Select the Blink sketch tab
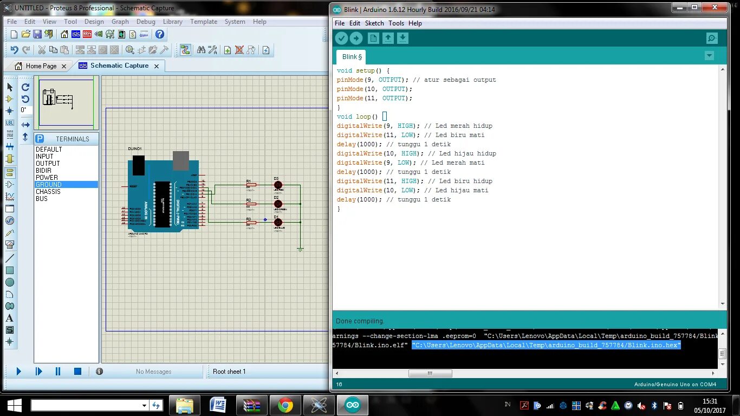 coord(352,57)
